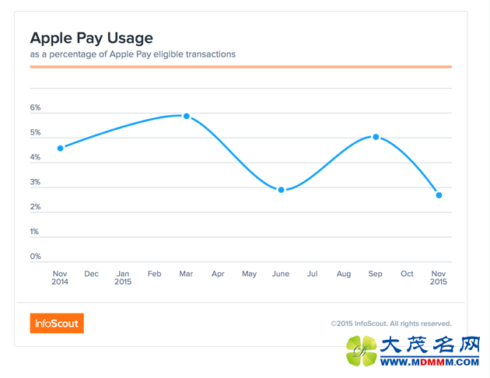
Task: Select the March peak data point
Action: pos(186,116)
